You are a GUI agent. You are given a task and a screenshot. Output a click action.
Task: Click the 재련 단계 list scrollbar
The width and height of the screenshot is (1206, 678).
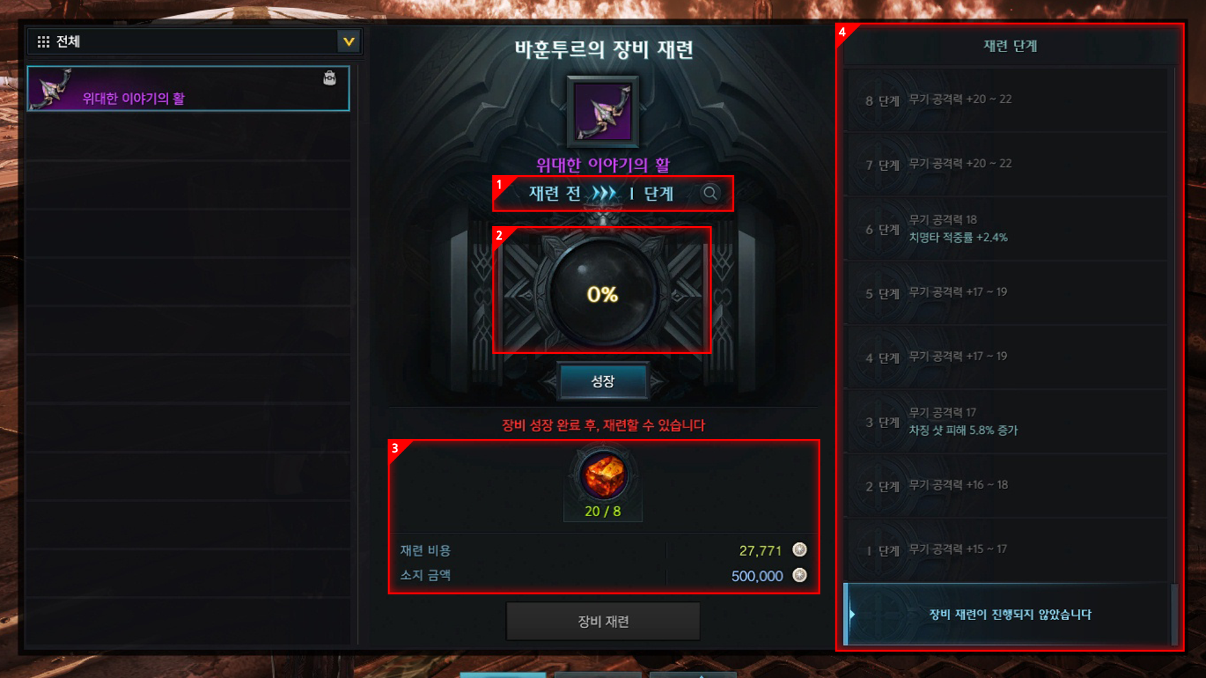coord(1173,357)
